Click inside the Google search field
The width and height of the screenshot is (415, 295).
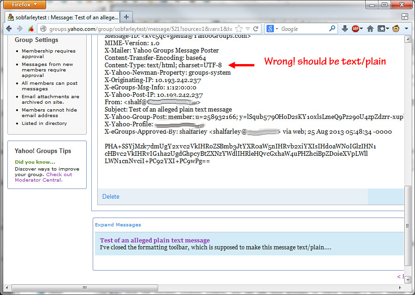[302, 28]
